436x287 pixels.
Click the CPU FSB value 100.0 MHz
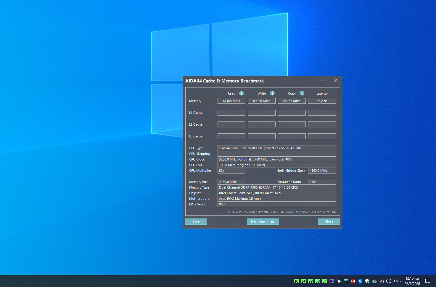point(277,165)
